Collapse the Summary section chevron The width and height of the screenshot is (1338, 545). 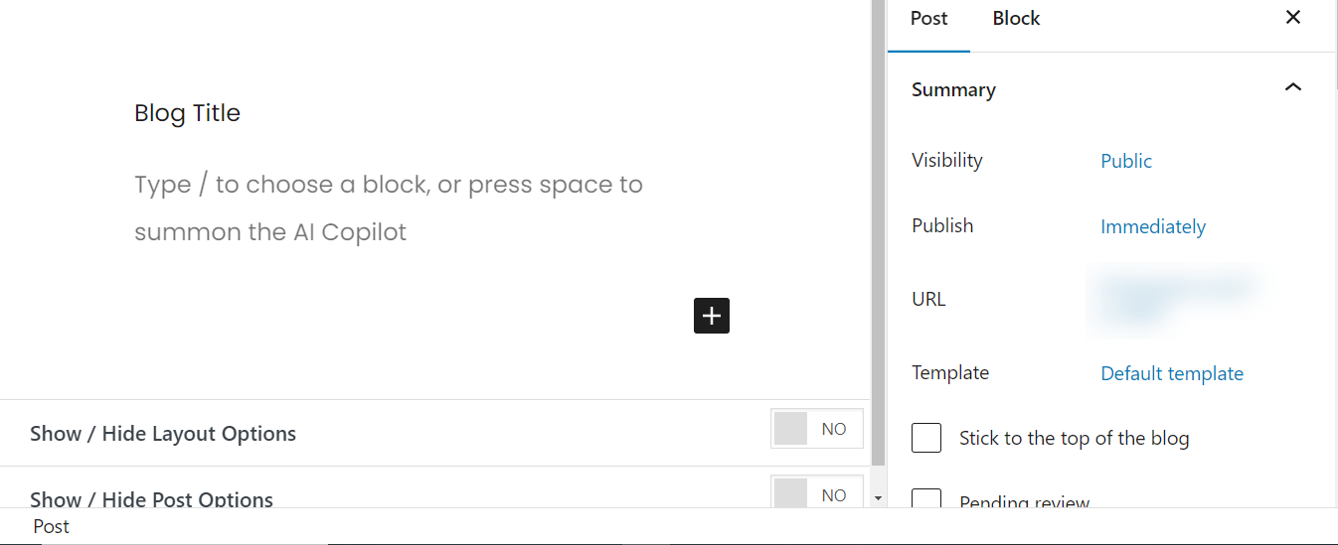1293,88
